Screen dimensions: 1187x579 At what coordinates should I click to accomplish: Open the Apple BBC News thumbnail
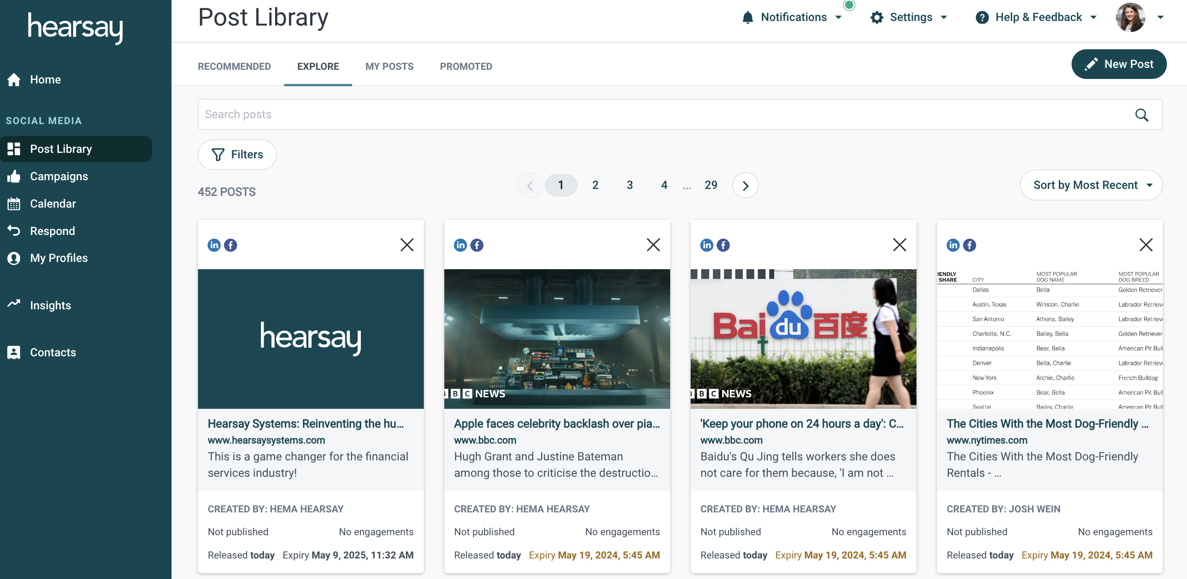click(557, 339)
